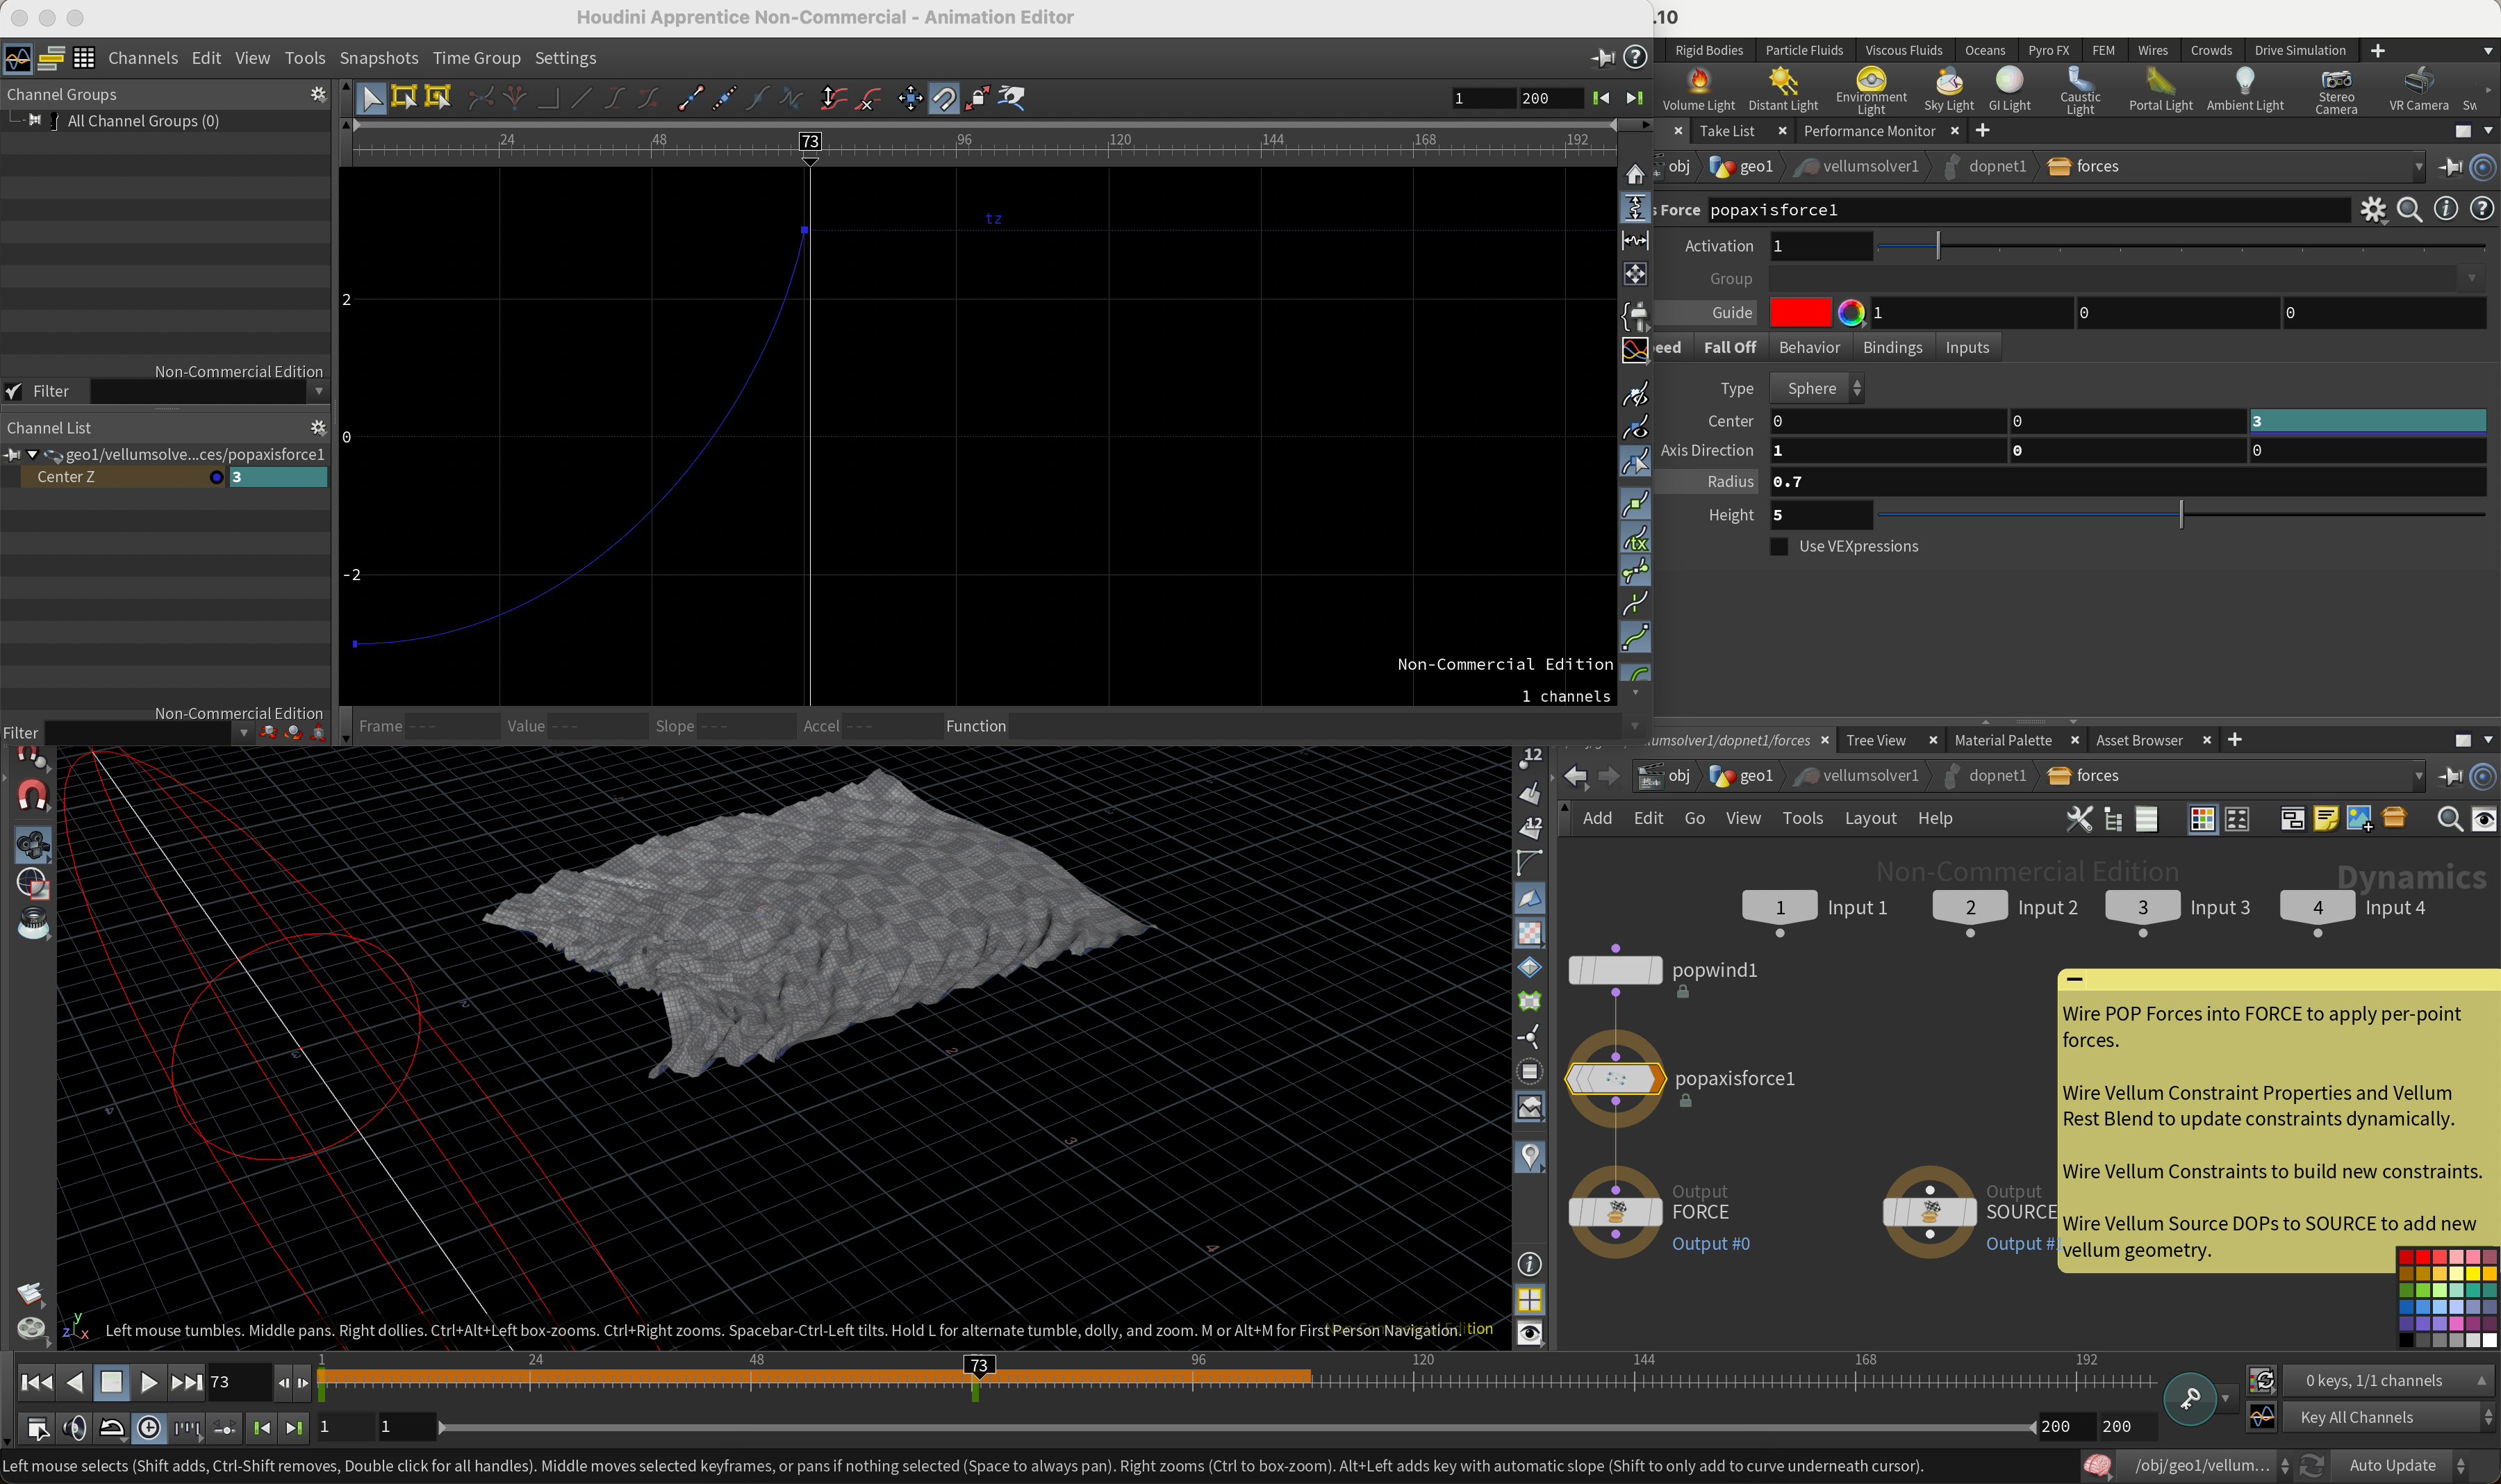Toggle the Filter checkmark in Channel Groups
Image resolution: width=2501 pixels, height=1484 pixels.
tap(14, 391)
